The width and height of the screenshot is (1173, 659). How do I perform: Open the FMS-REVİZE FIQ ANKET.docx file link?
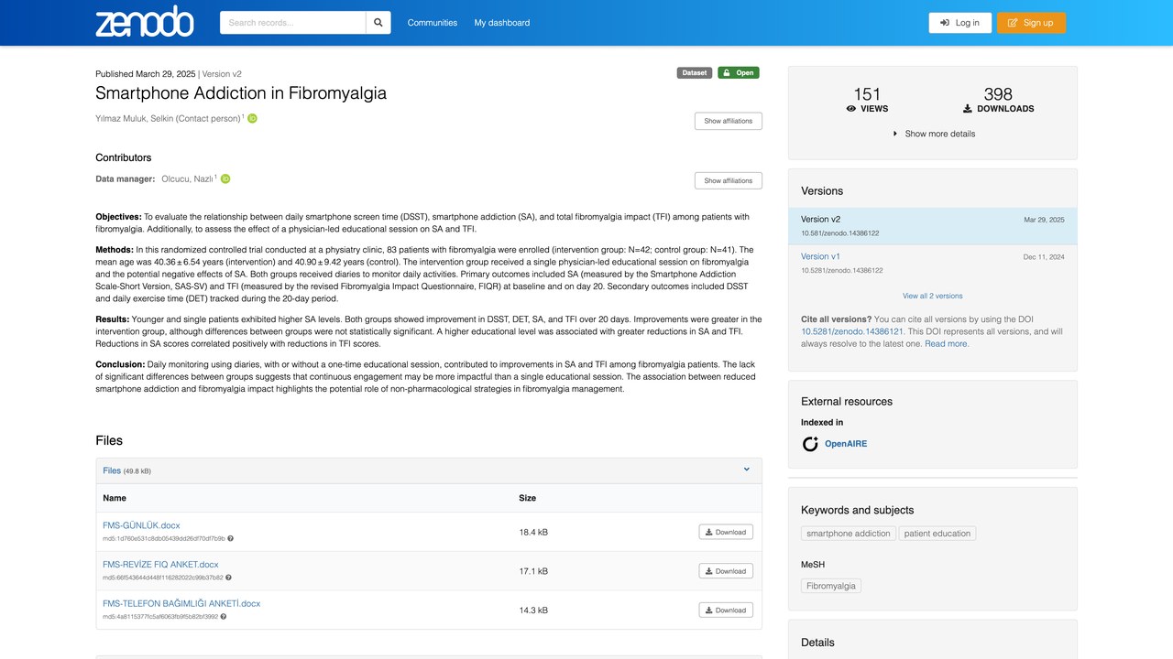coord(160,565)
